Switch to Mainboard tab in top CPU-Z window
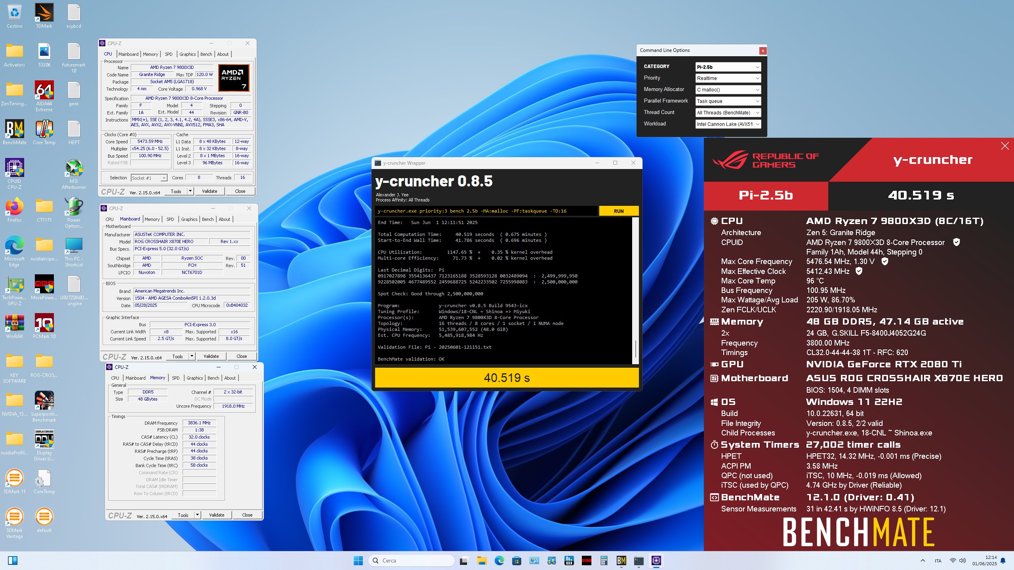Viewport: 1014px width, 570px height. [128, 54]
